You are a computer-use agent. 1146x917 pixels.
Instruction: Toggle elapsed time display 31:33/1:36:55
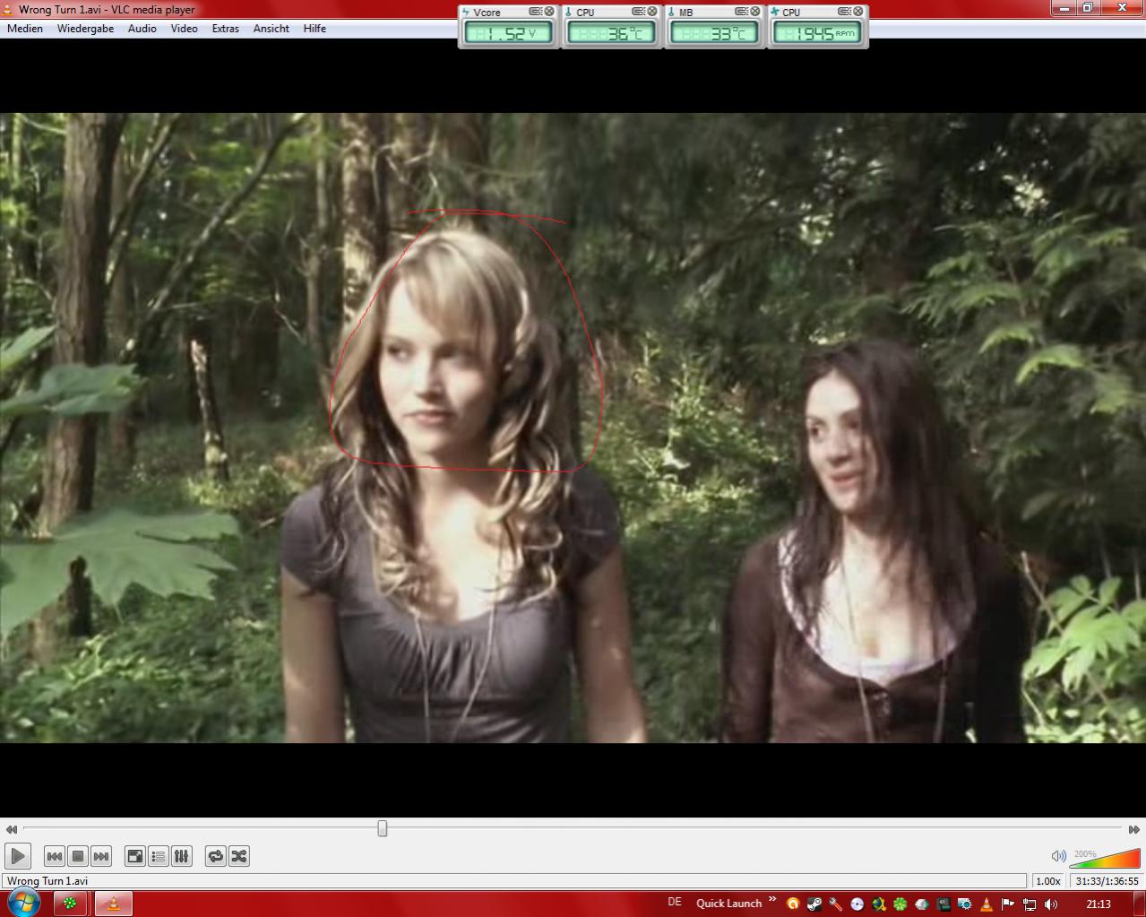pyautogui.click(x=1107, y=881)
